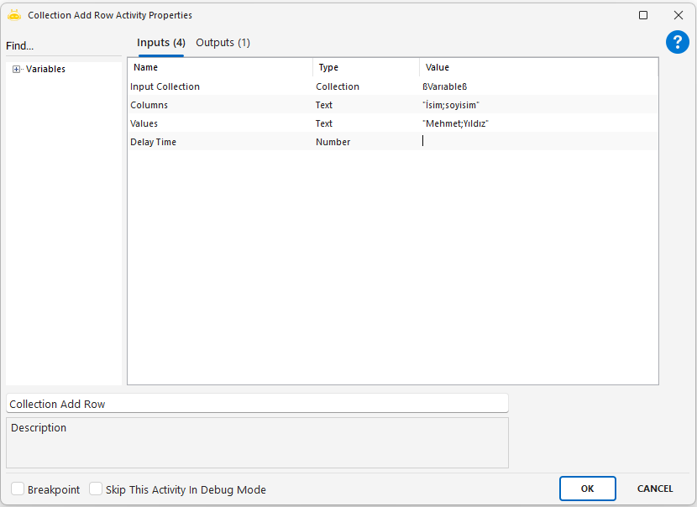Toggle Skip This Activity In Debug Mode
This screenshot has width=697, height=507.
pos(96,489)
